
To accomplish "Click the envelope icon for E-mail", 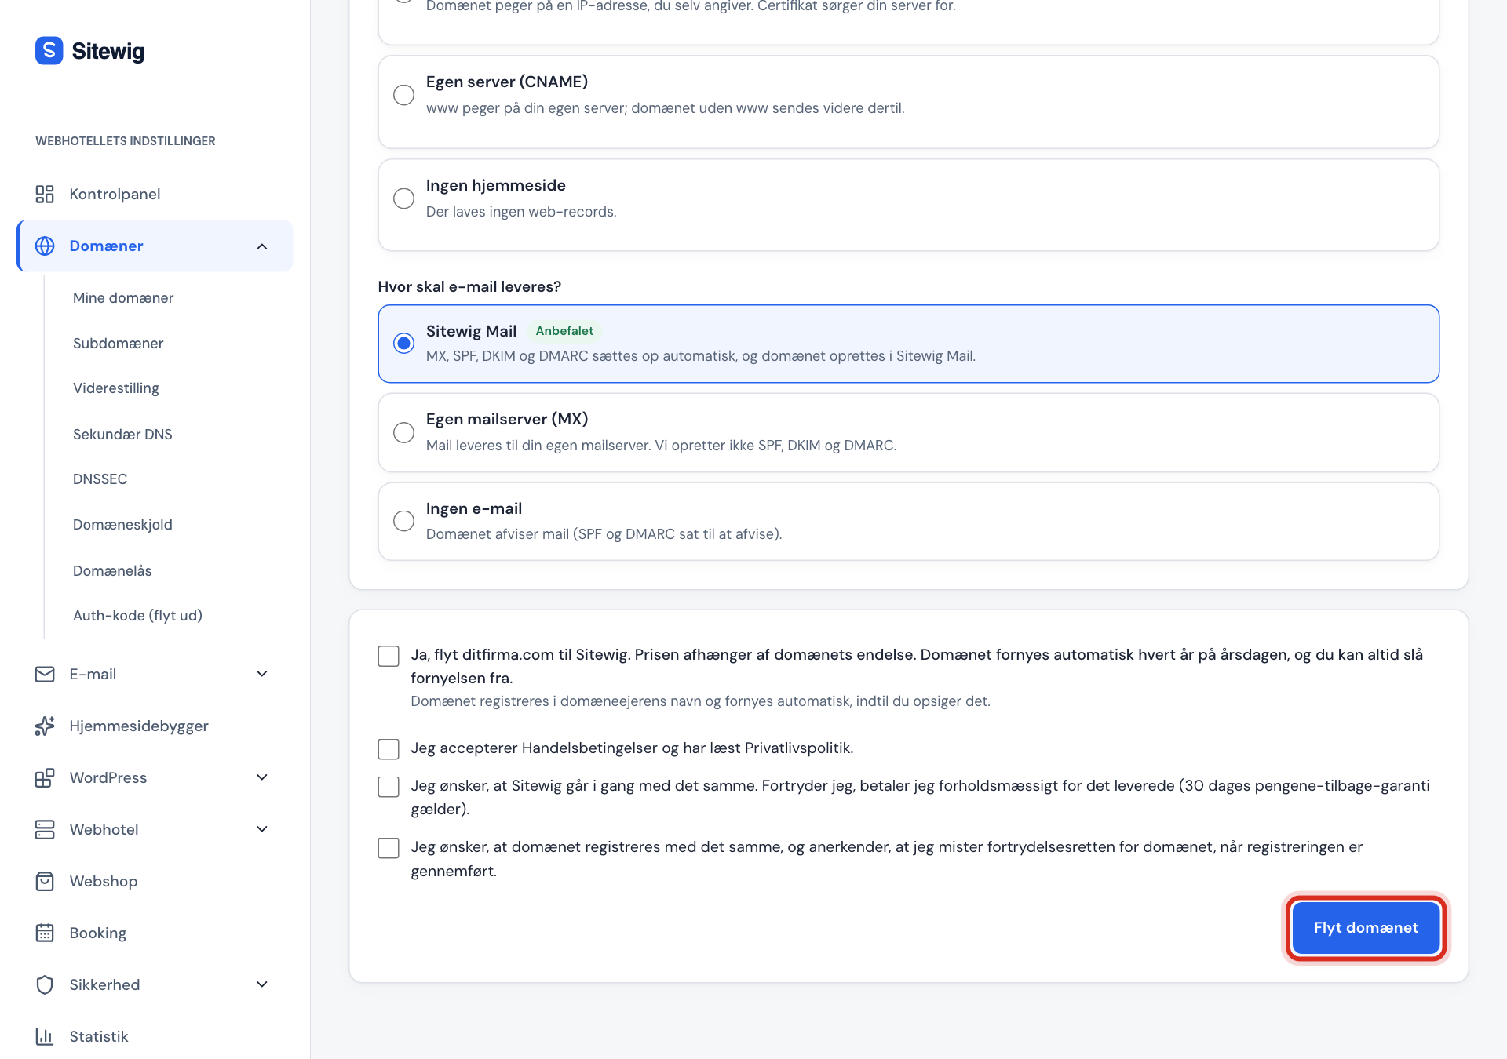I will pyautogui.click(x=45, y=674).
